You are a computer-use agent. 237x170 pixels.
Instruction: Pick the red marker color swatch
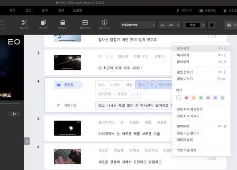[x=186, y=98]
